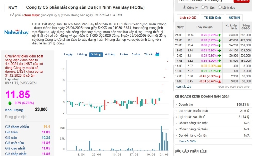The image size is (260, 156).
Task: Click the KL khớp lệnh column header
Action: [x=231, y=27]
